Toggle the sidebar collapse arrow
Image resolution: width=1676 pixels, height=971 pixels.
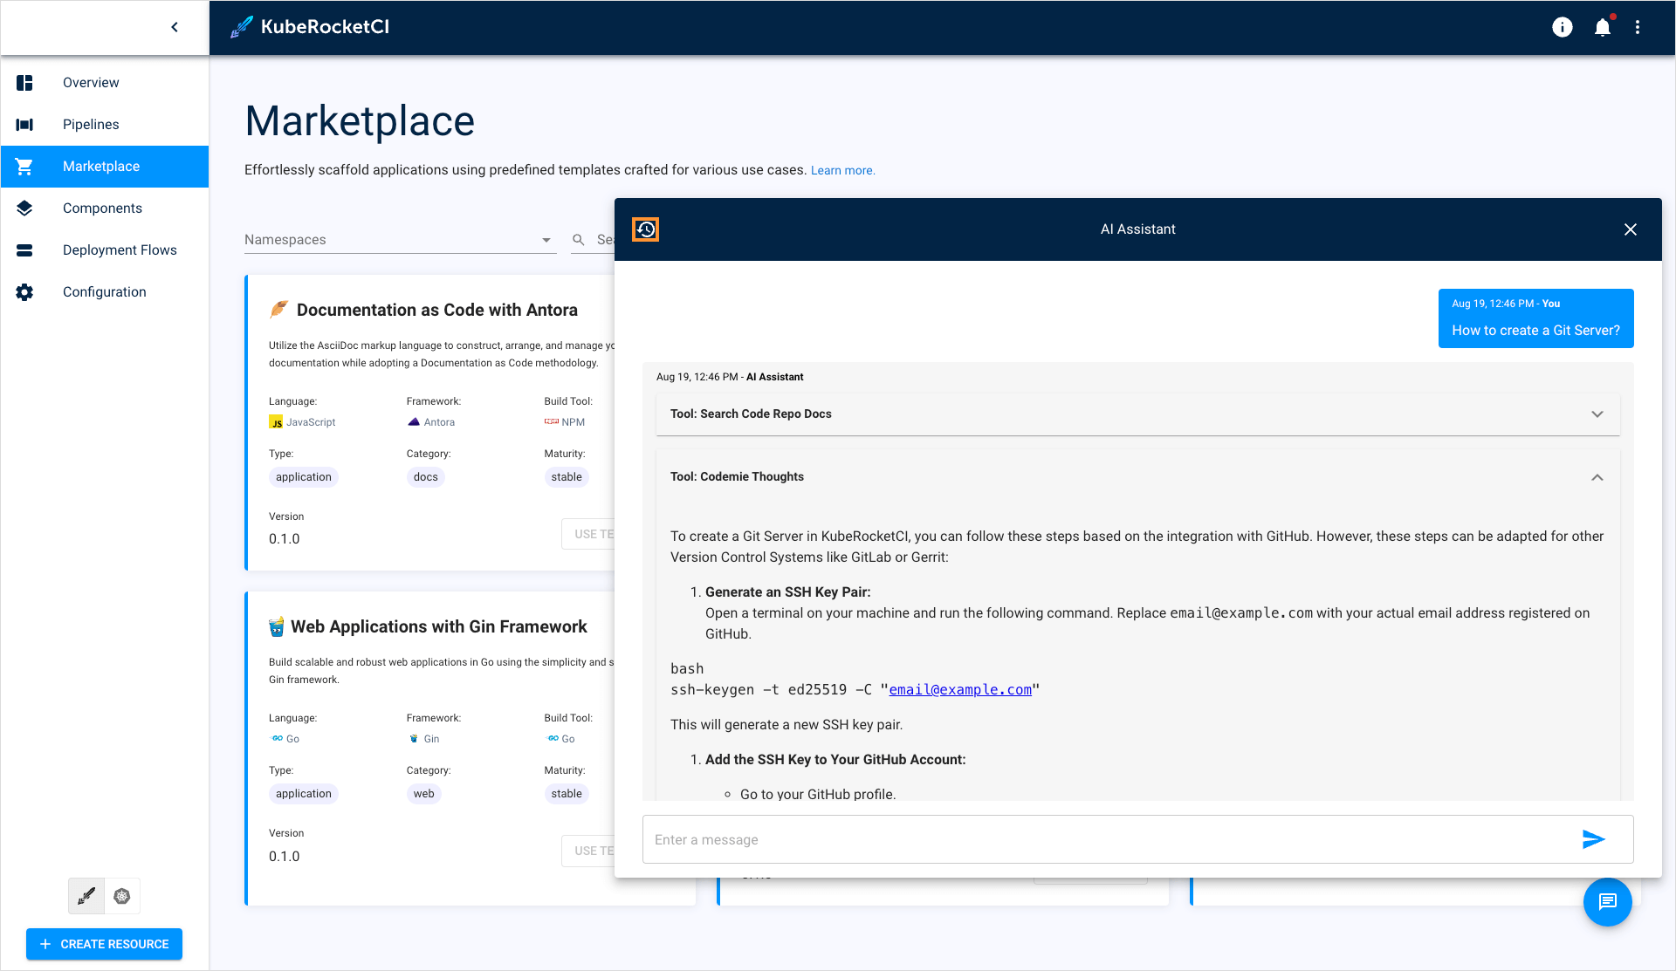coord(174,26)
